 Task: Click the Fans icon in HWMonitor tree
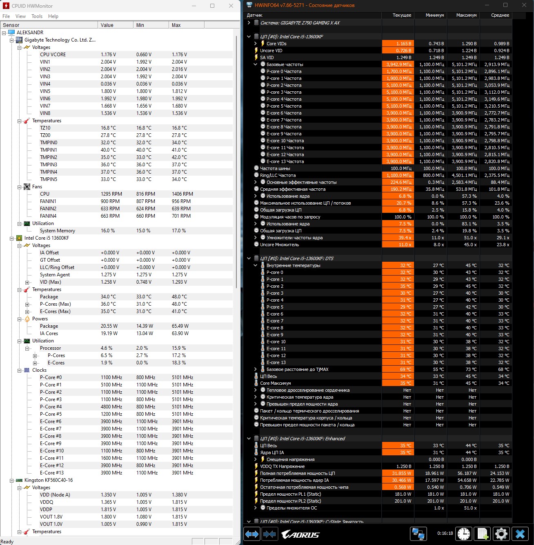point(27,187)
